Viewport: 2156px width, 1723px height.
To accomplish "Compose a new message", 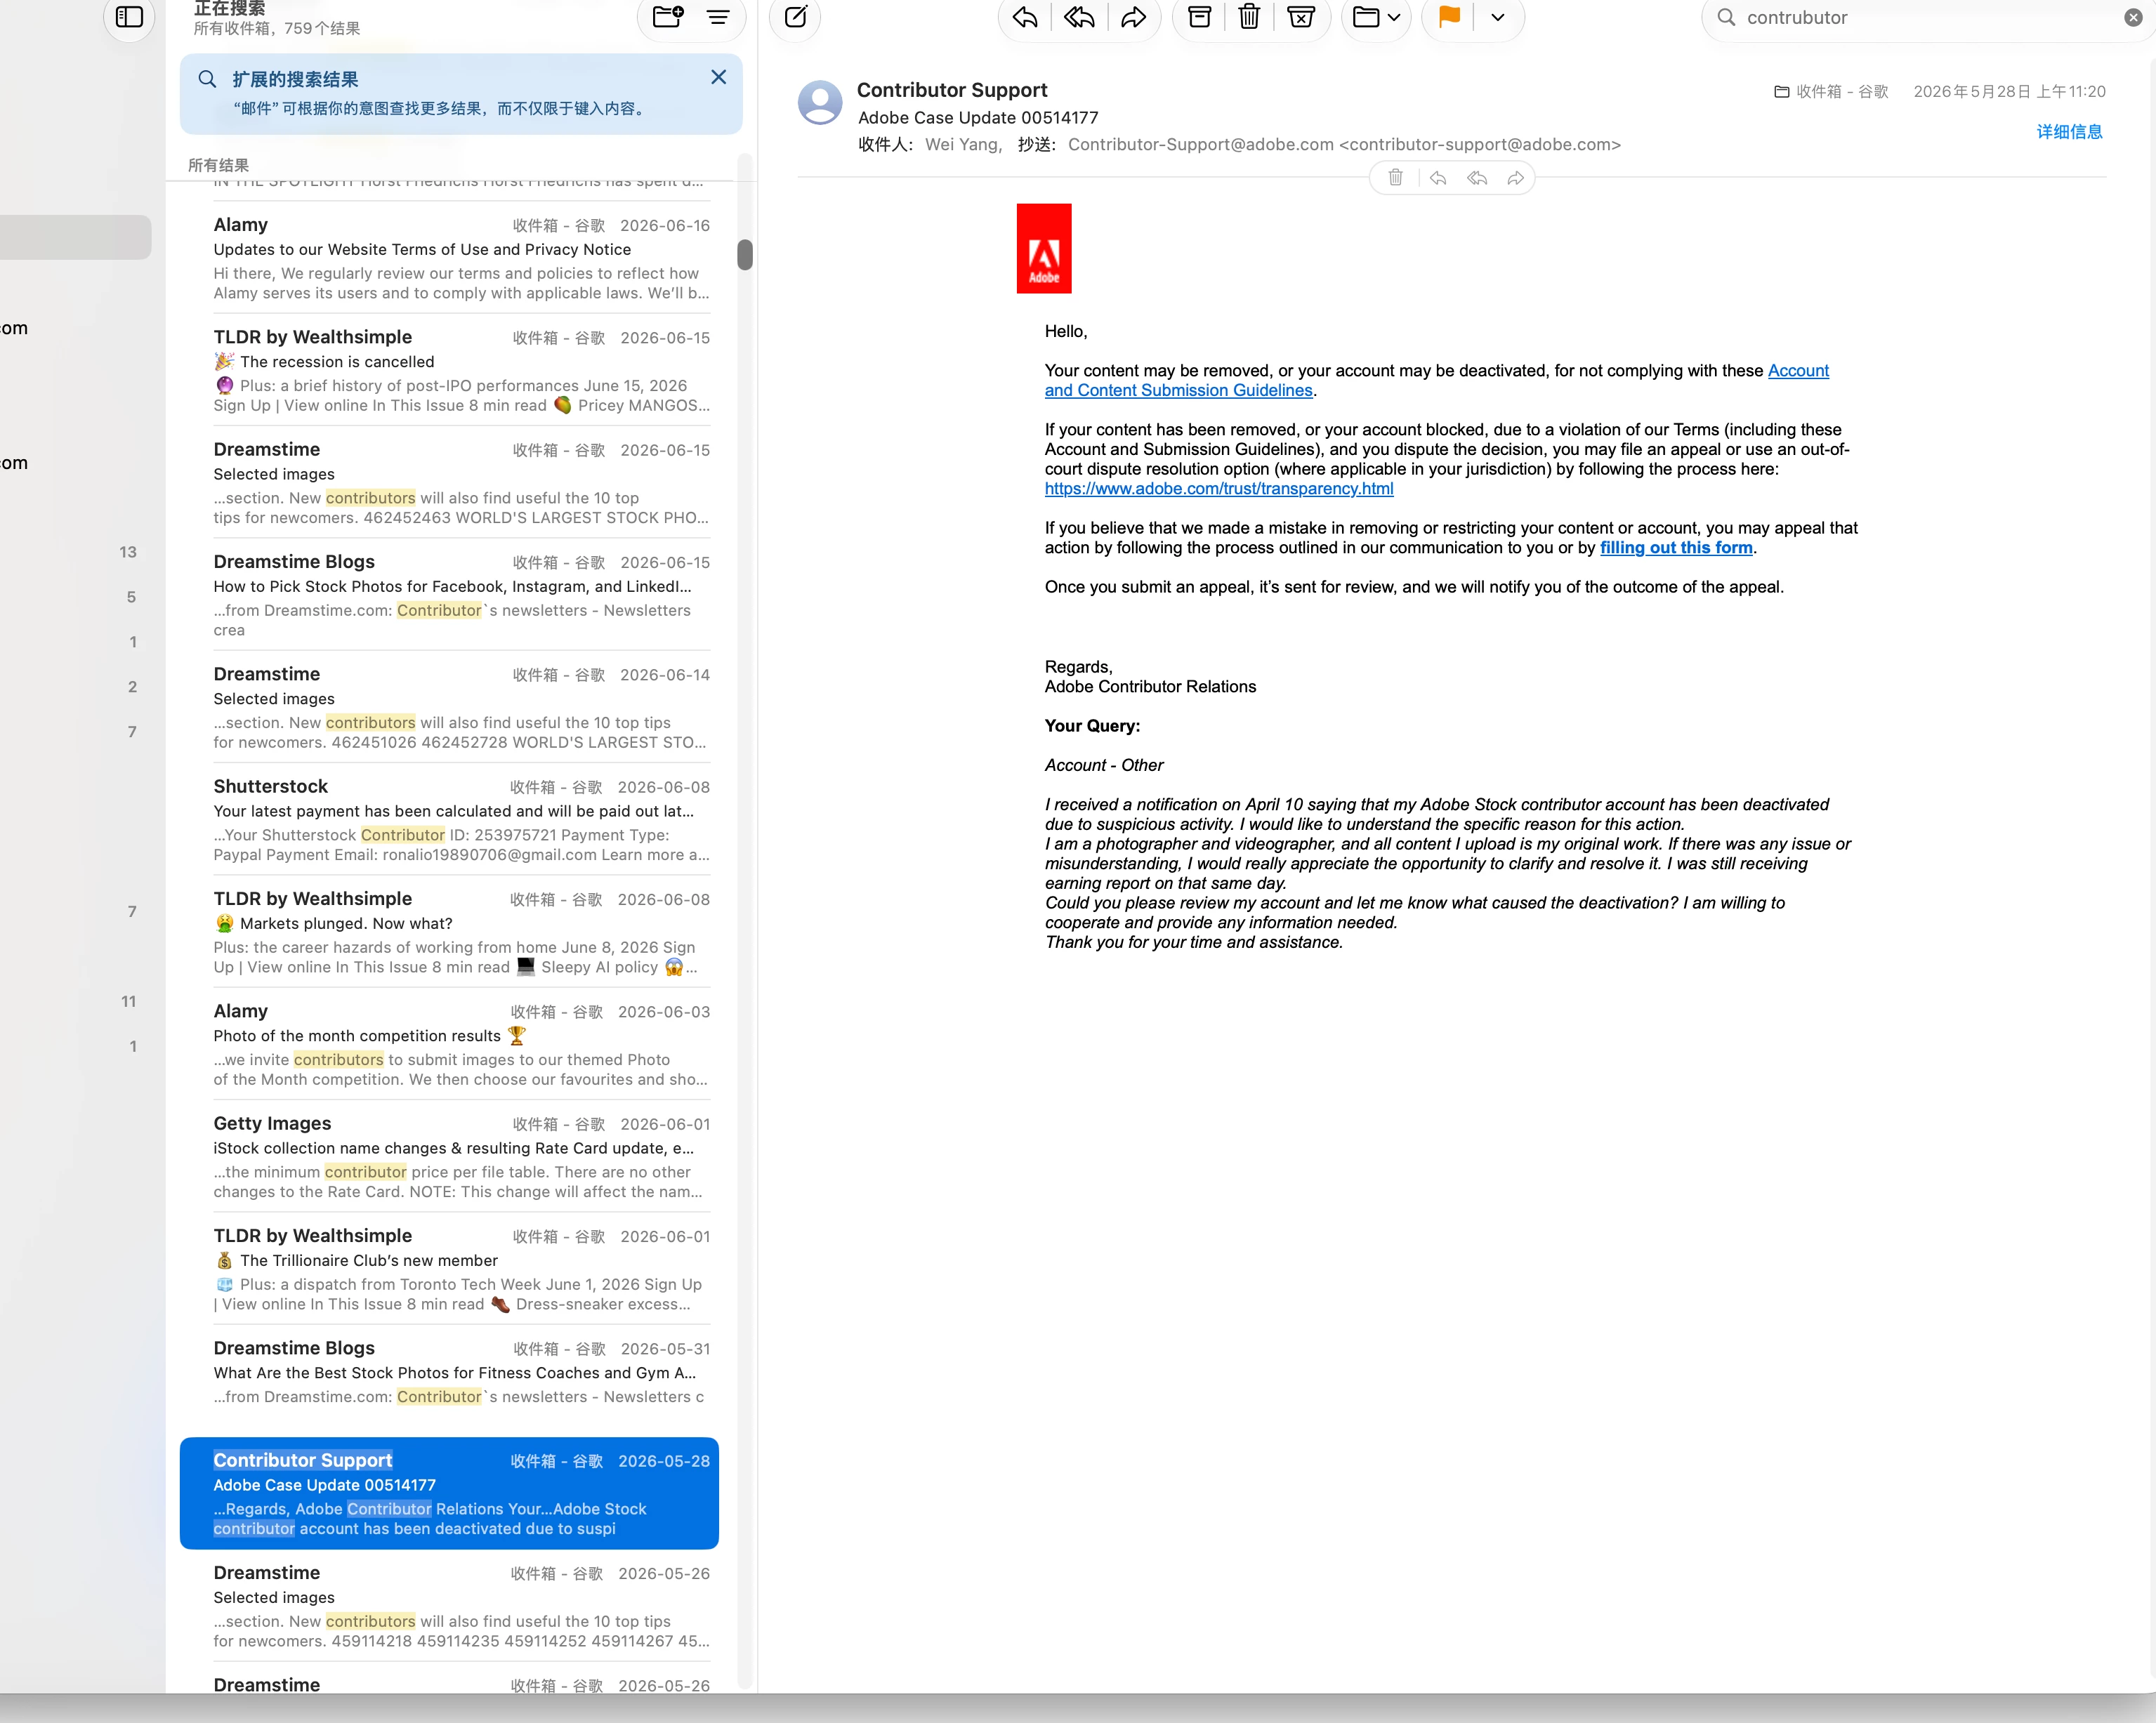I will [796, 17].
